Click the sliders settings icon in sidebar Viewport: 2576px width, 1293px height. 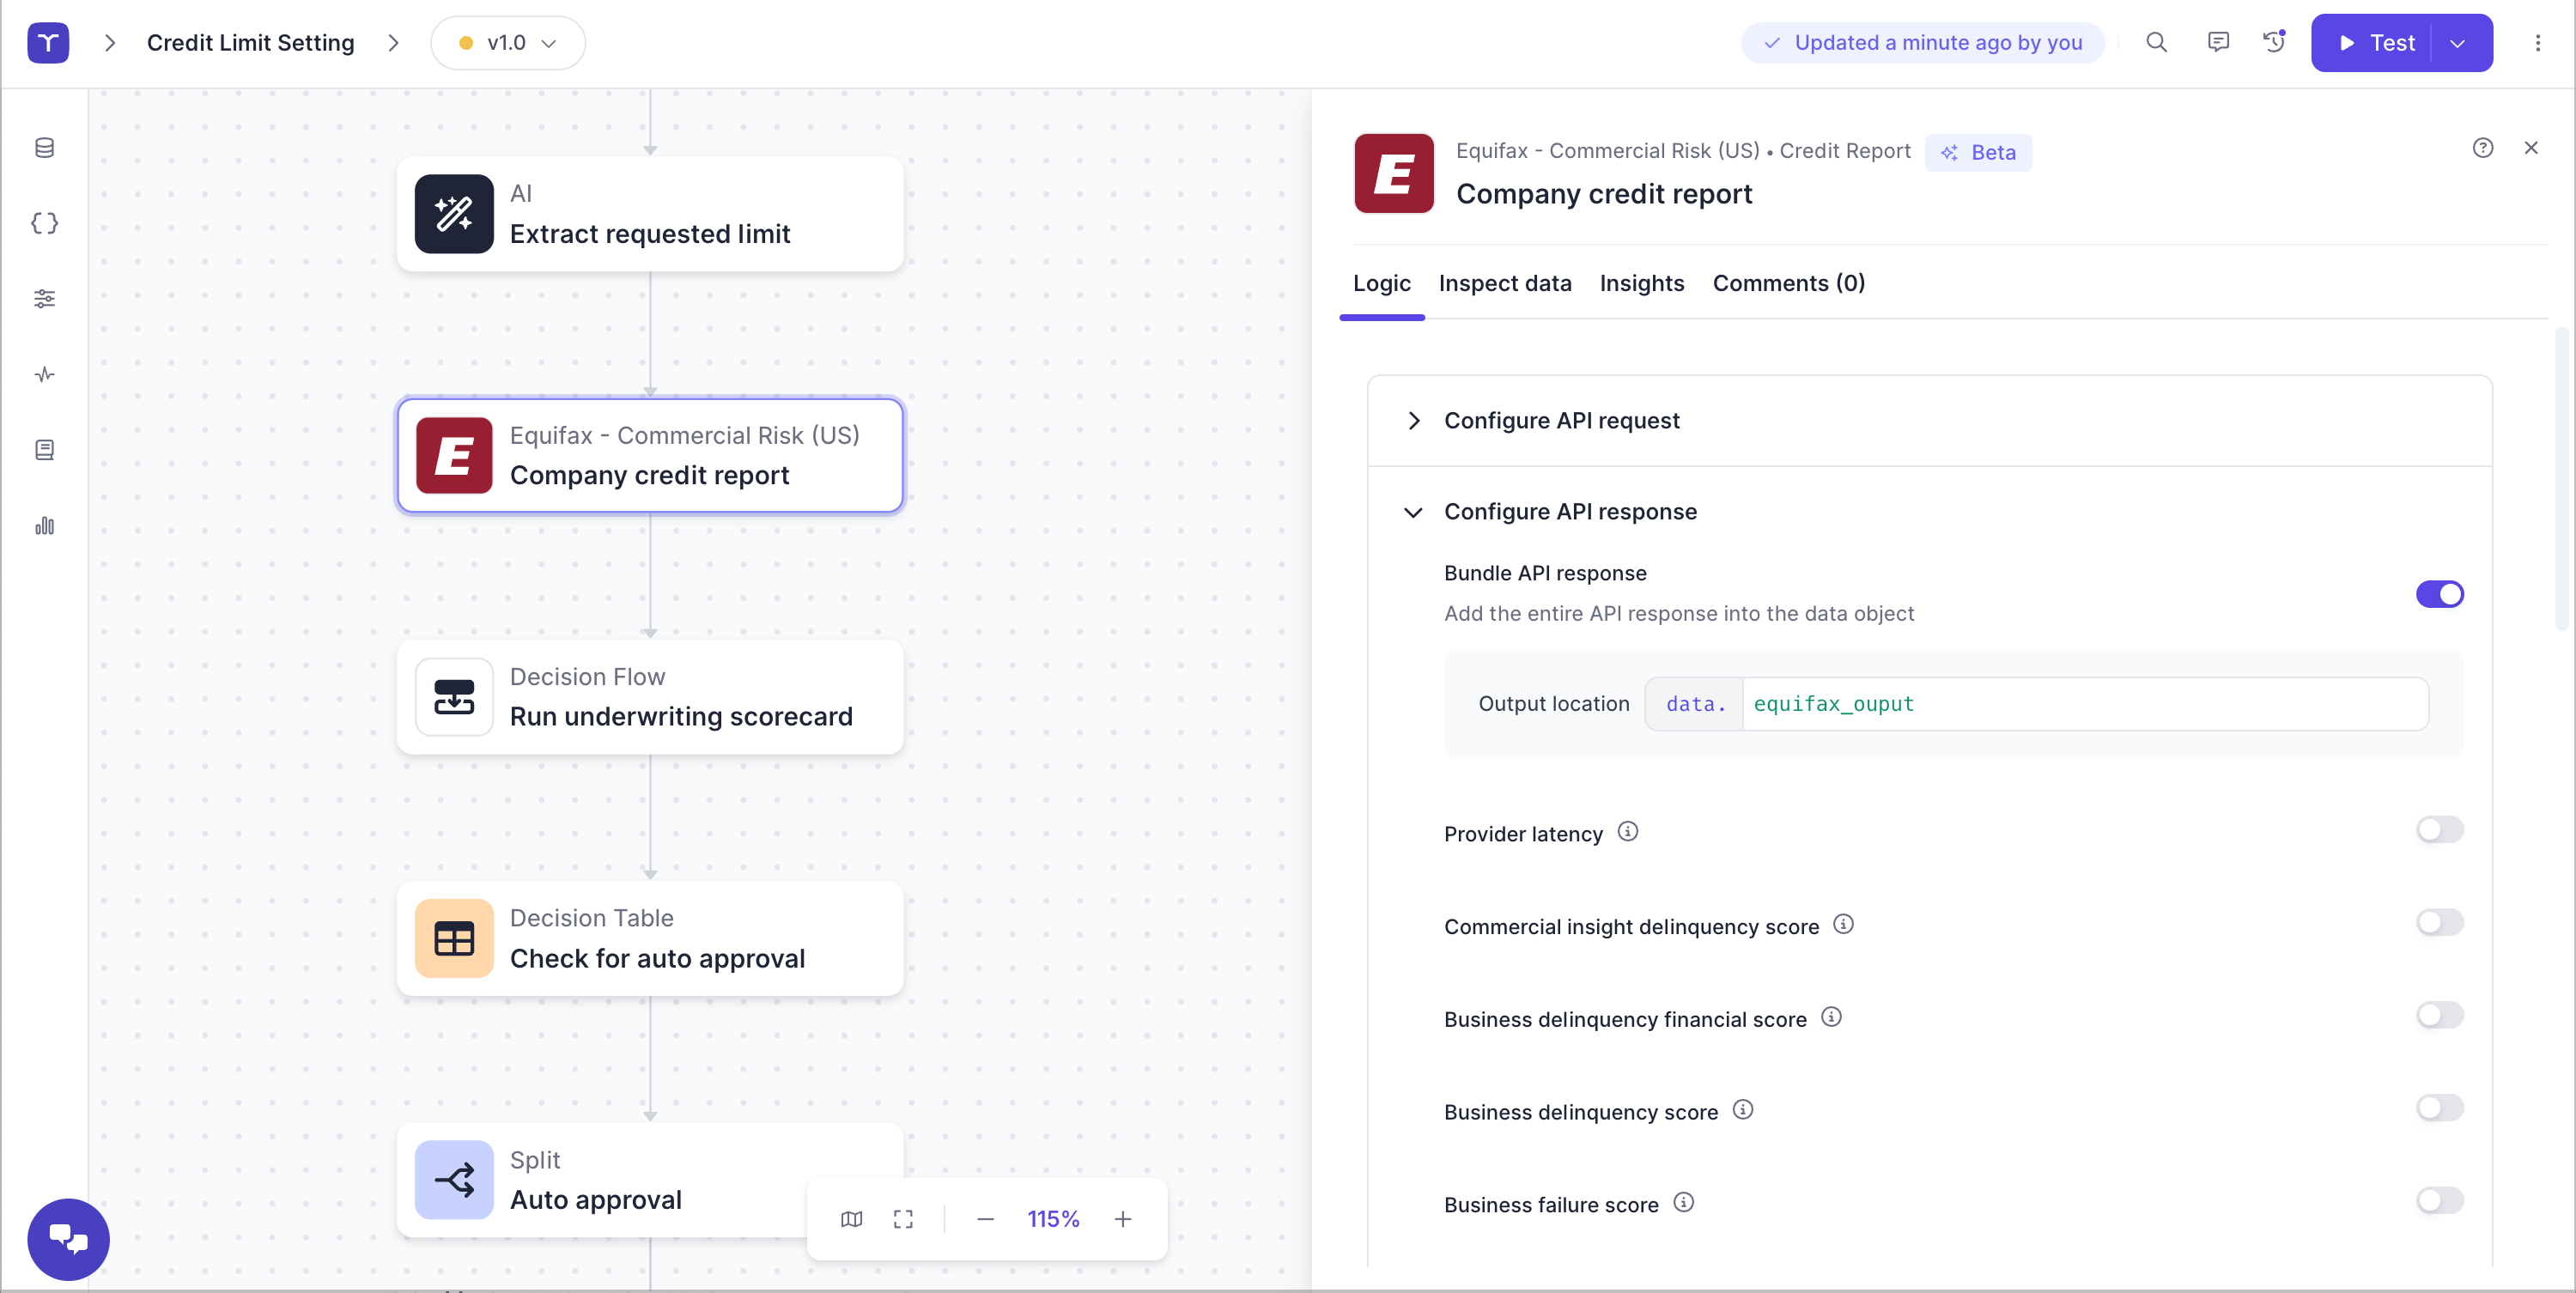[x=44, y=298]
